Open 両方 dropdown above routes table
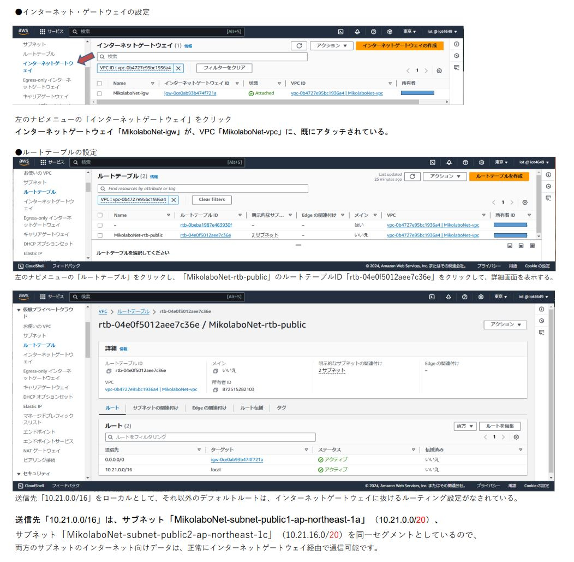Screen dimensions: 574x562 (465, 426)
